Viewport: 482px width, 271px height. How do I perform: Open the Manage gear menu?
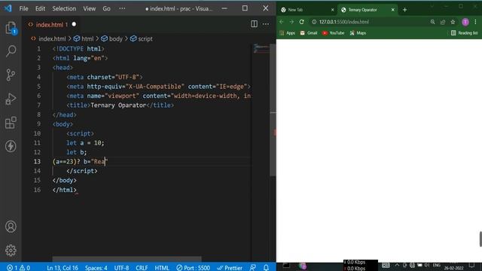[11, 251]
